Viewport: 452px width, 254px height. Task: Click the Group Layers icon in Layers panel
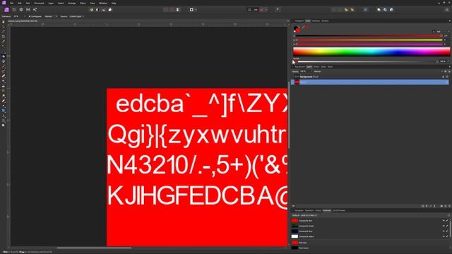click(441, 206)
